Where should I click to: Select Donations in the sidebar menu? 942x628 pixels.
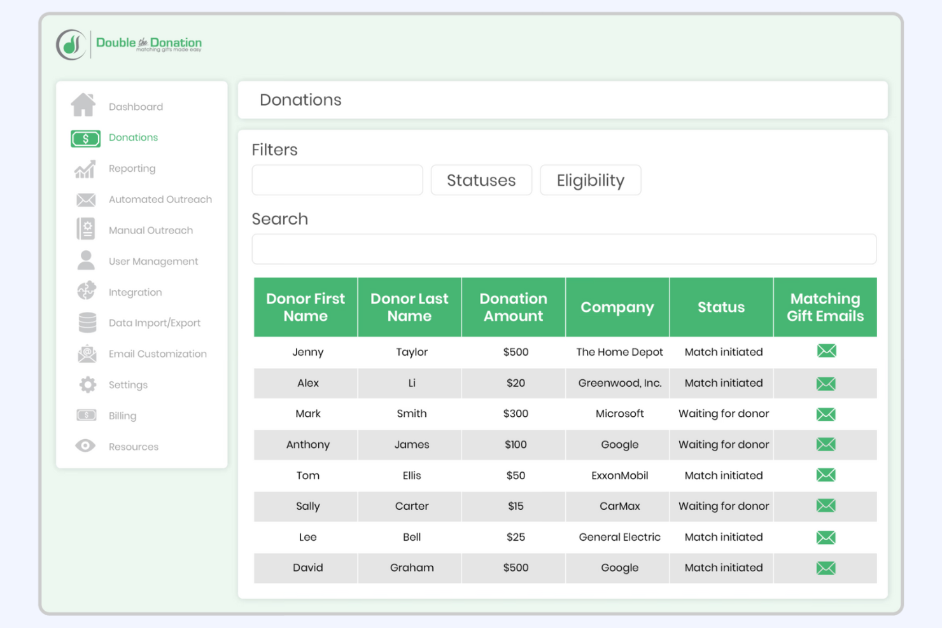[x=133, y=137]
